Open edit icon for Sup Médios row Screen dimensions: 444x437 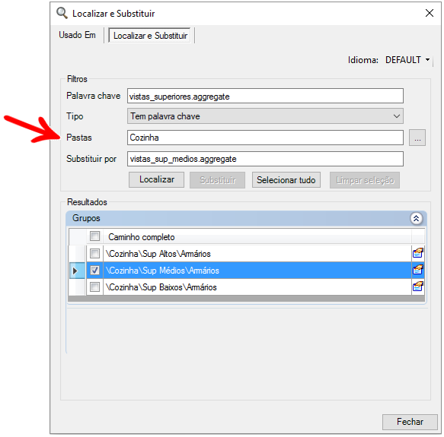[x=418, y=270]
